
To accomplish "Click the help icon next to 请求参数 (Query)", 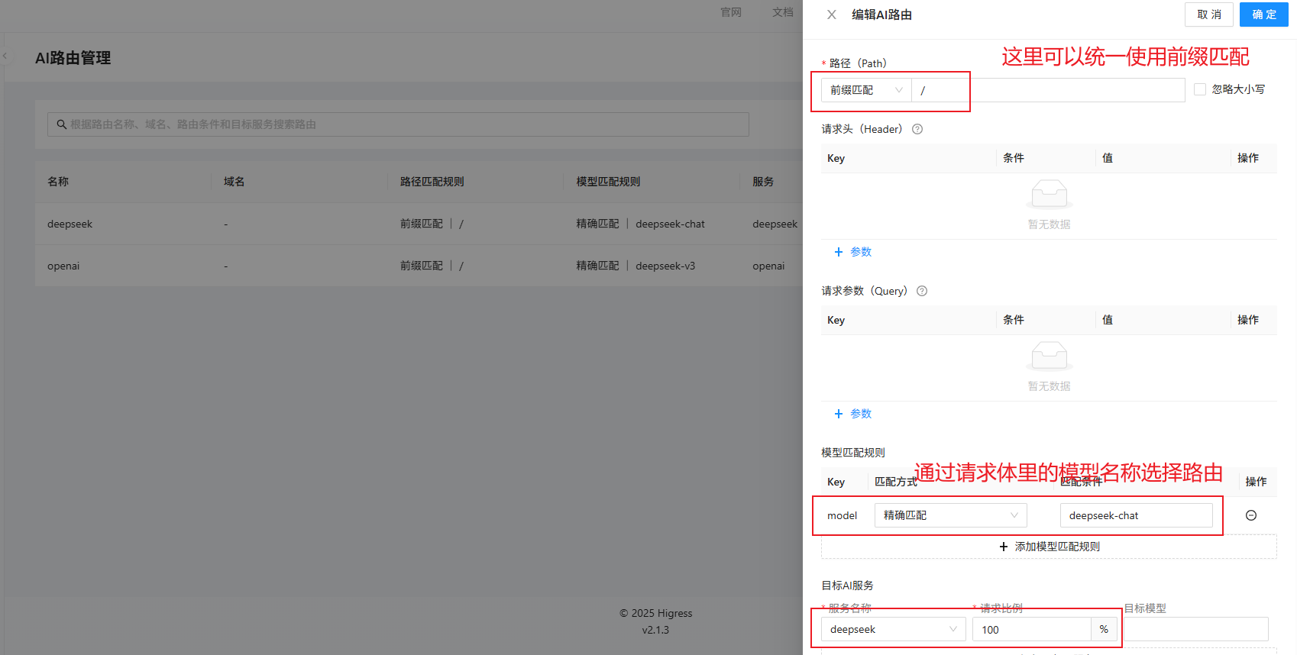I will 922,291.
